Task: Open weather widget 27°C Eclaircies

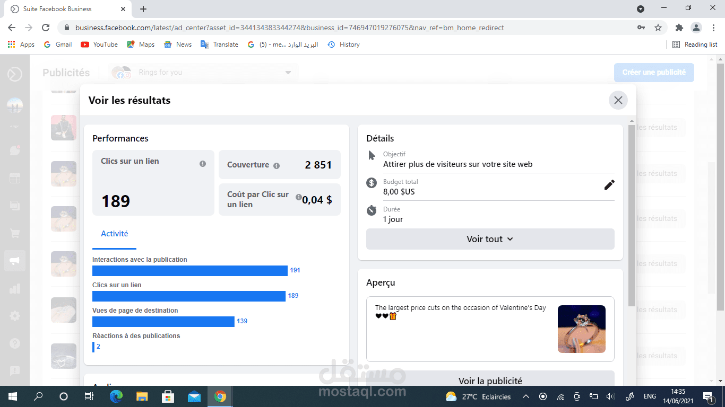Action: pos(478,396)
